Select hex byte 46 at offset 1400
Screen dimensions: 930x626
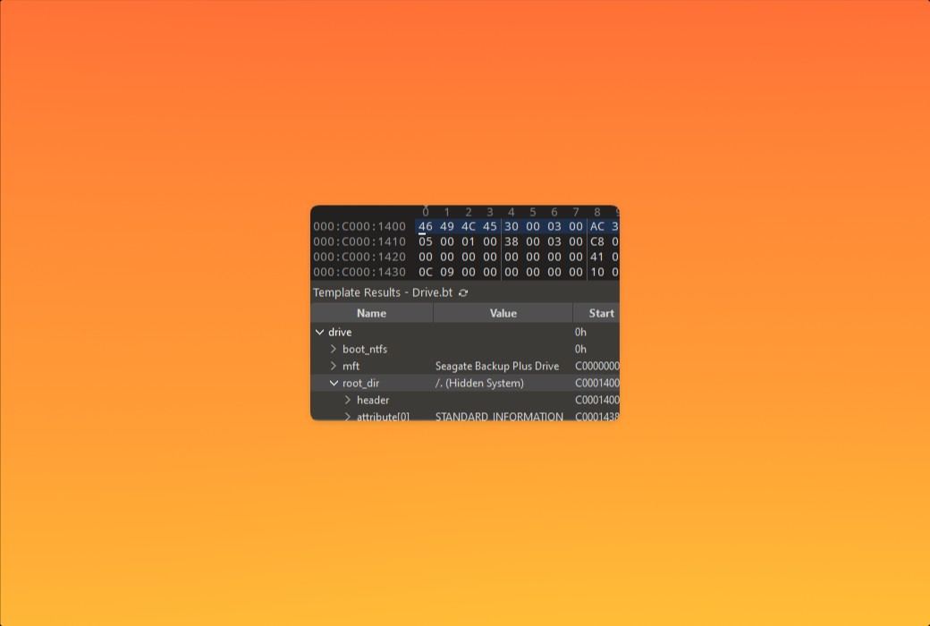pyautogui.click(x=425, y=226)
